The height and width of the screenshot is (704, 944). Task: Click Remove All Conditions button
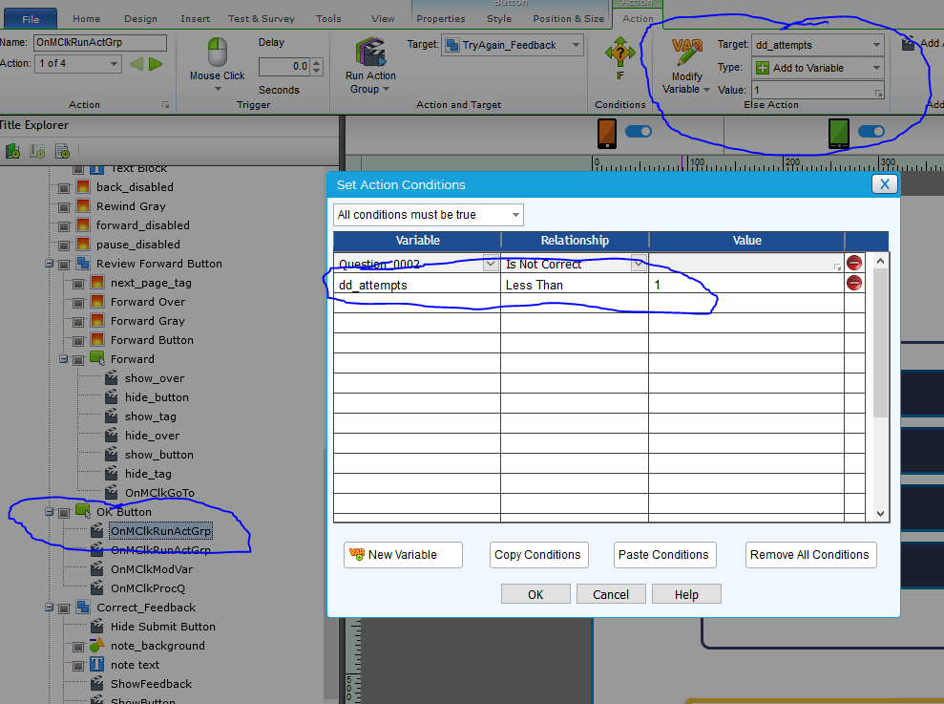[809, 555]
